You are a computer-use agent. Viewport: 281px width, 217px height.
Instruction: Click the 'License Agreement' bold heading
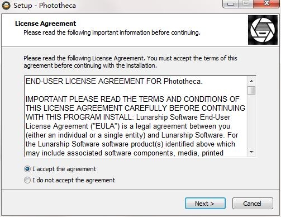tap(45, 23)
